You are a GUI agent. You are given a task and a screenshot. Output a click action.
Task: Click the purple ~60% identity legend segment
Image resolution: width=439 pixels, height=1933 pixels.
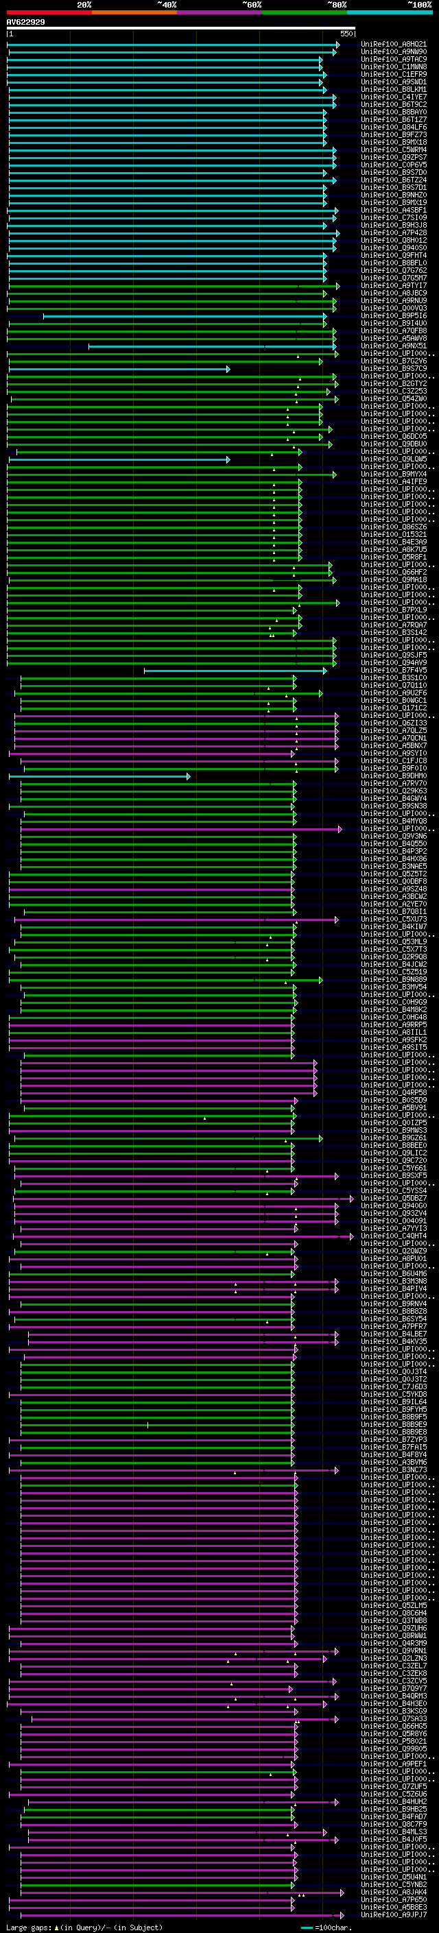click(219, 12)
